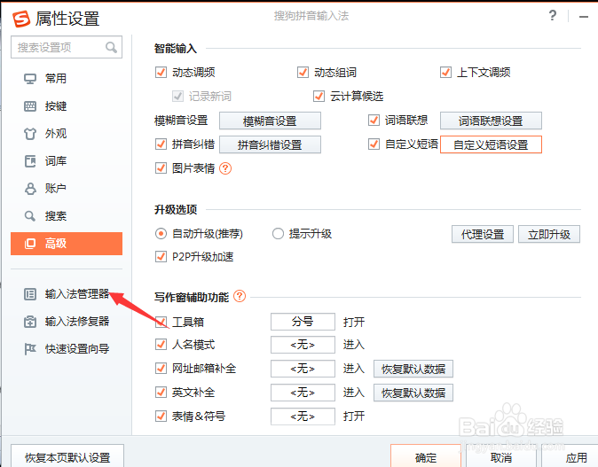
Task: Toggle the 拼音纠错 checkbox
Action: coord(161,144)
